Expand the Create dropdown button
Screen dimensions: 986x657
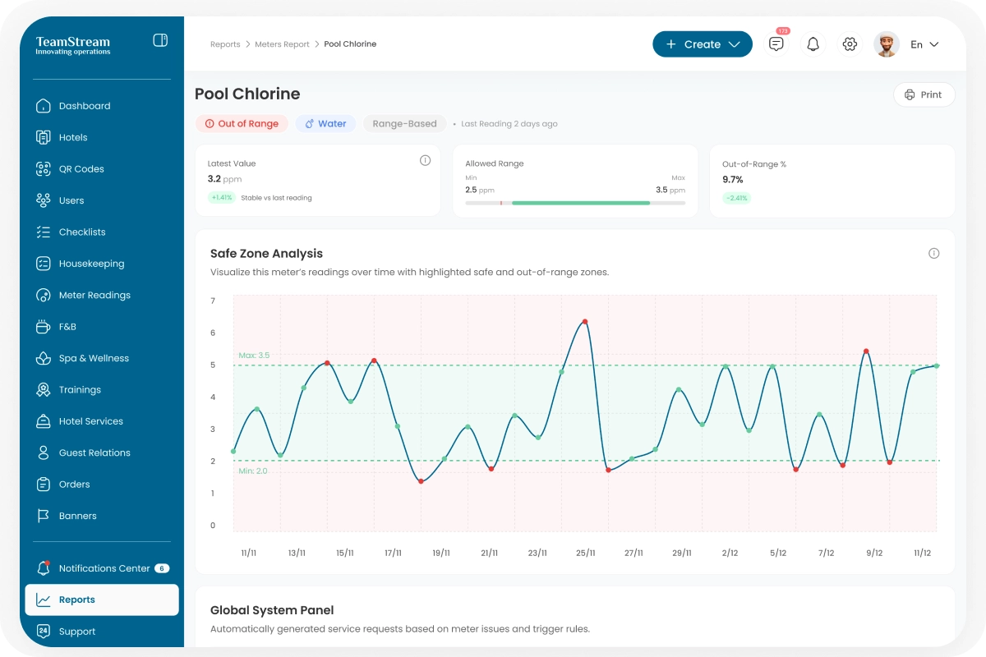pyautogui.click(x=702, y=44)
